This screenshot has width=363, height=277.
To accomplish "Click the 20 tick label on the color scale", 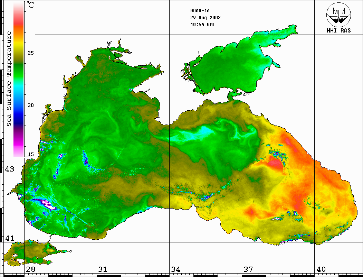I will [30, 105].
